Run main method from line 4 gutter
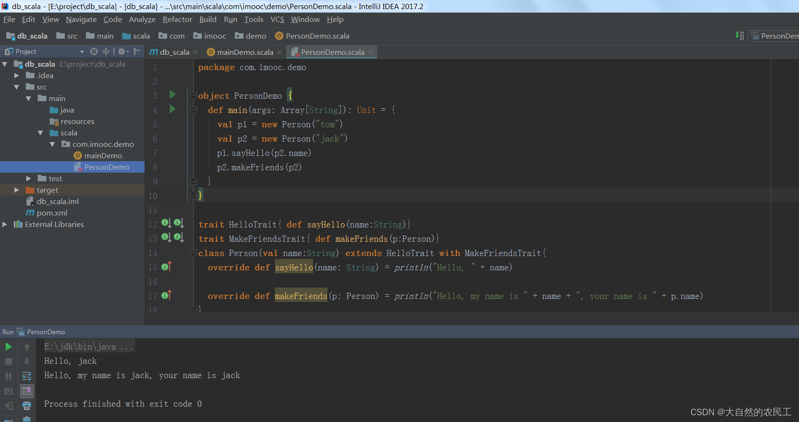The height and width of the screenshot is (422, 799). point(173,109)
